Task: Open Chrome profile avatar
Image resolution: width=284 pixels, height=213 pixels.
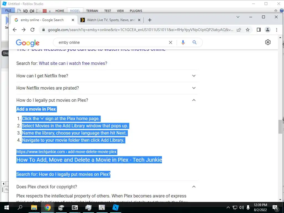Action: point(268,30)
